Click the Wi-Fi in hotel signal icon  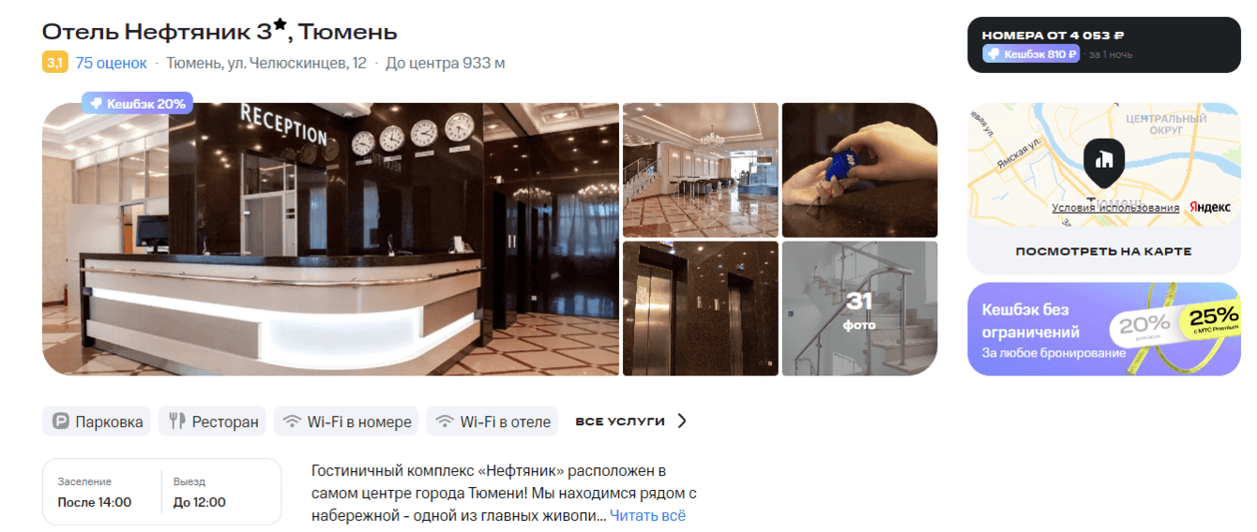coord(445,421)
